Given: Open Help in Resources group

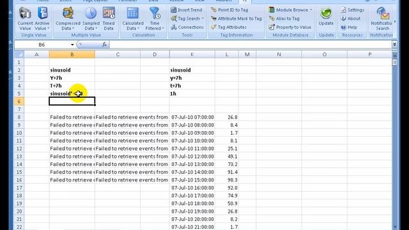Looking at the screenshot, I should click(349, 27).
